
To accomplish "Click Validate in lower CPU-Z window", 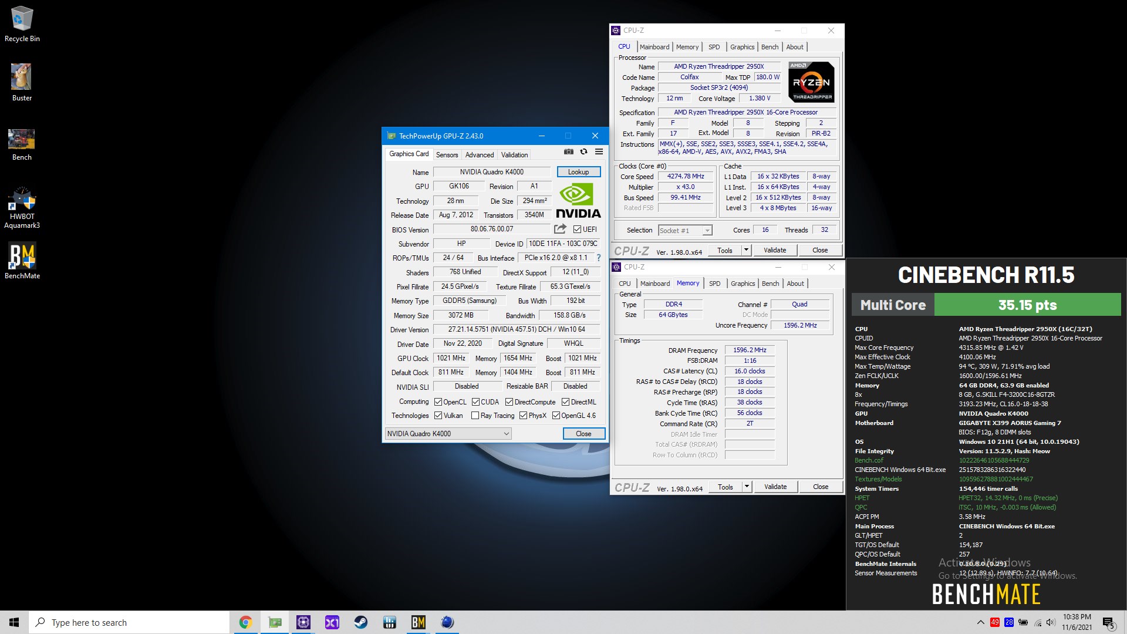I will pyautogui.click(x=775, y=487).
